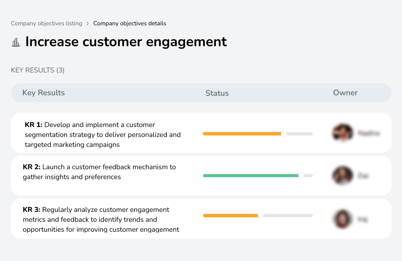
Task: Open the Company objectives listing breadcrumb
Action: [47, 23]
